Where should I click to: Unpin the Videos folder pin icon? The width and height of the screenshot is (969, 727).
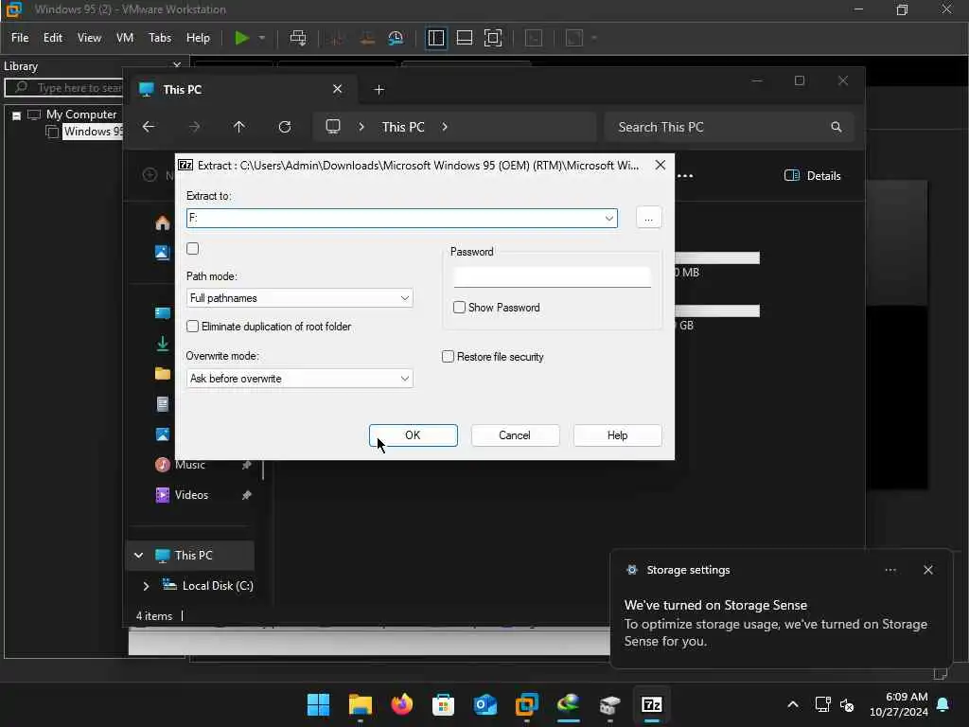pyautogui.click(x=246, y=494)
